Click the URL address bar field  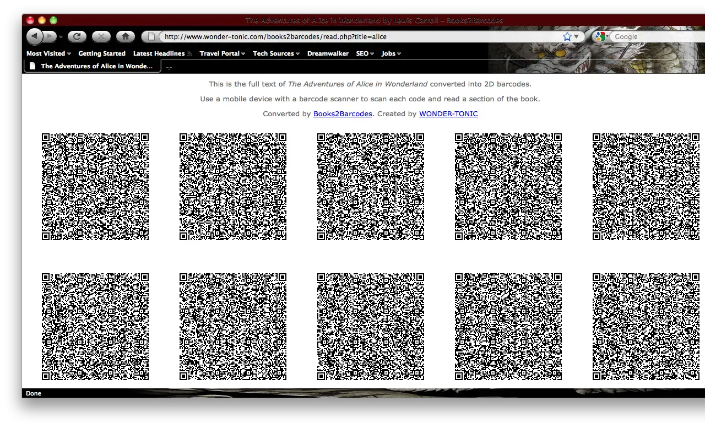[358, 37]
